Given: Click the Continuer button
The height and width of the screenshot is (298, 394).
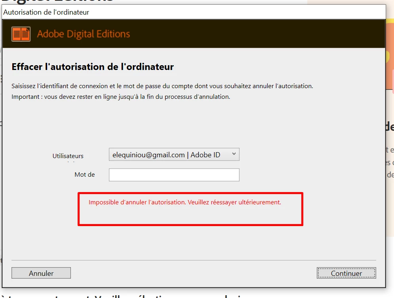Looking at the screenshot, I should click(346, 273).
